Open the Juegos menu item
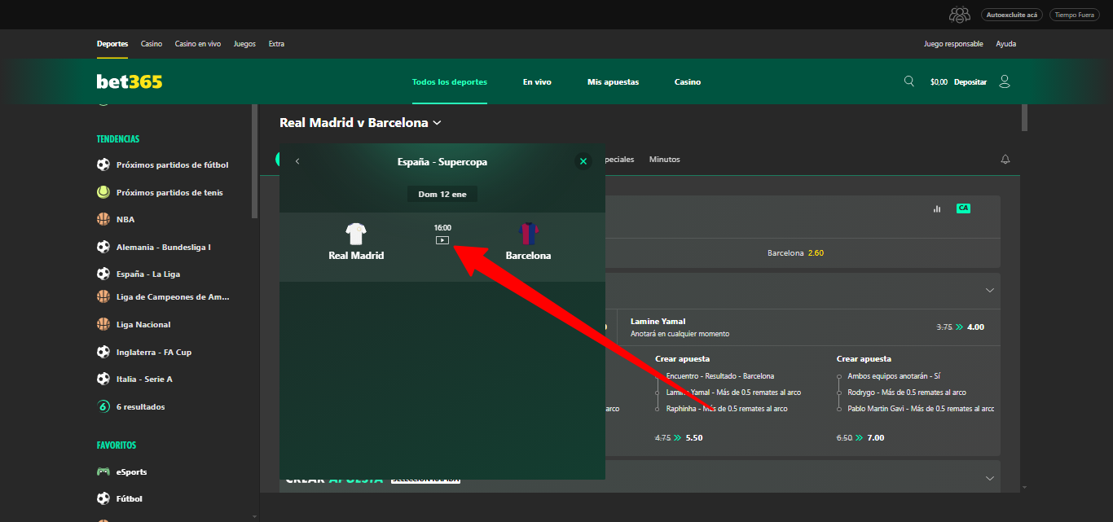 (x=244, y=44)
